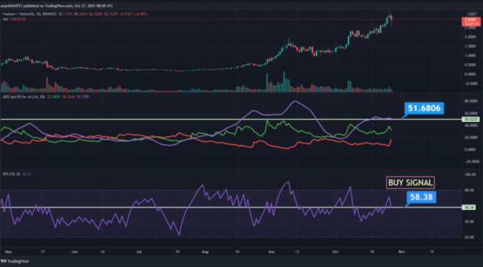Open the USDT currency label on price axis
Image resolution: width=483 pixels, height=267 pixels.
click(x=472, y=14)
